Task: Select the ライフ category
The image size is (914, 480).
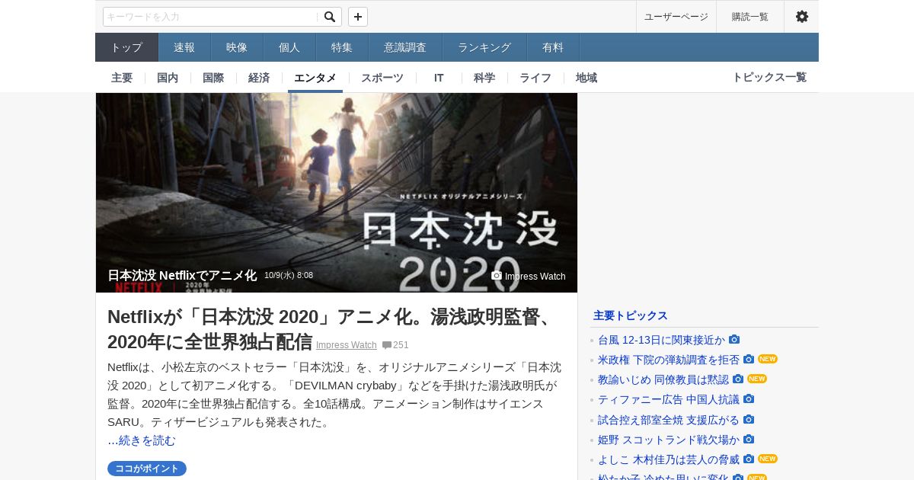Action: (535, 78)
